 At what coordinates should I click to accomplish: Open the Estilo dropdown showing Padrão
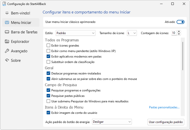pyautogui.click(x=76, y=33)
